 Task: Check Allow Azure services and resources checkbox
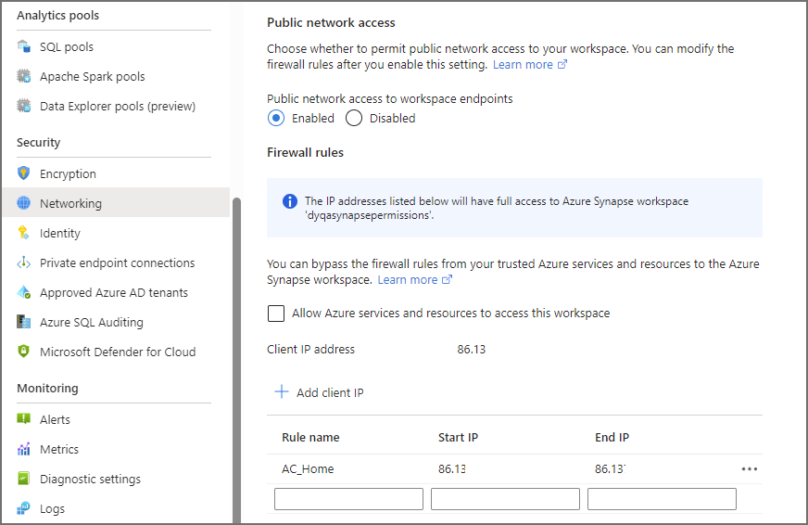276,313
